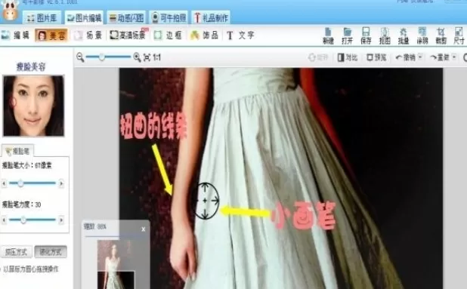Image resolution: width=467 pixels, height=289 pixels.
Task: Click the 瘦脸笔力度 strength slider
Action: pyautogui.click(x=32, y=220)
